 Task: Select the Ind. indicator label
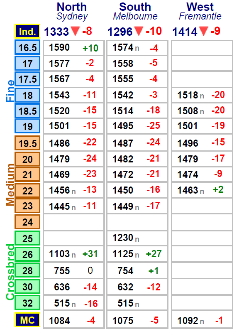tap(27, 31)
